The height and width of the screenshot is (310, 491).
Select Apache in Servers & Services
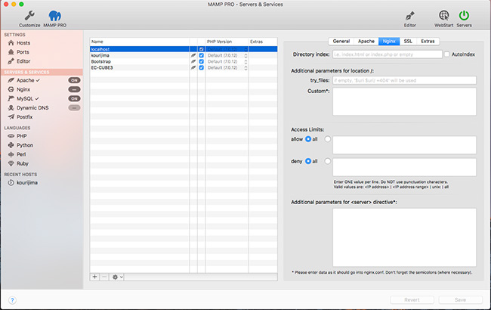pos(24,80)
